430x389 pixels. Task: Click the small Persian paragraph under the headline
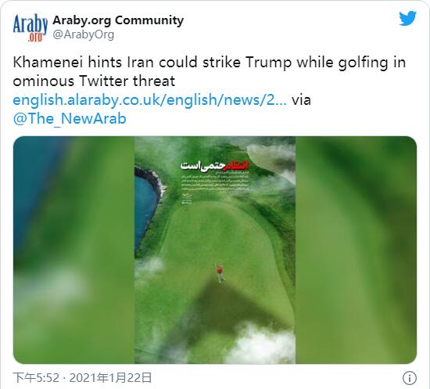(216, 182)
